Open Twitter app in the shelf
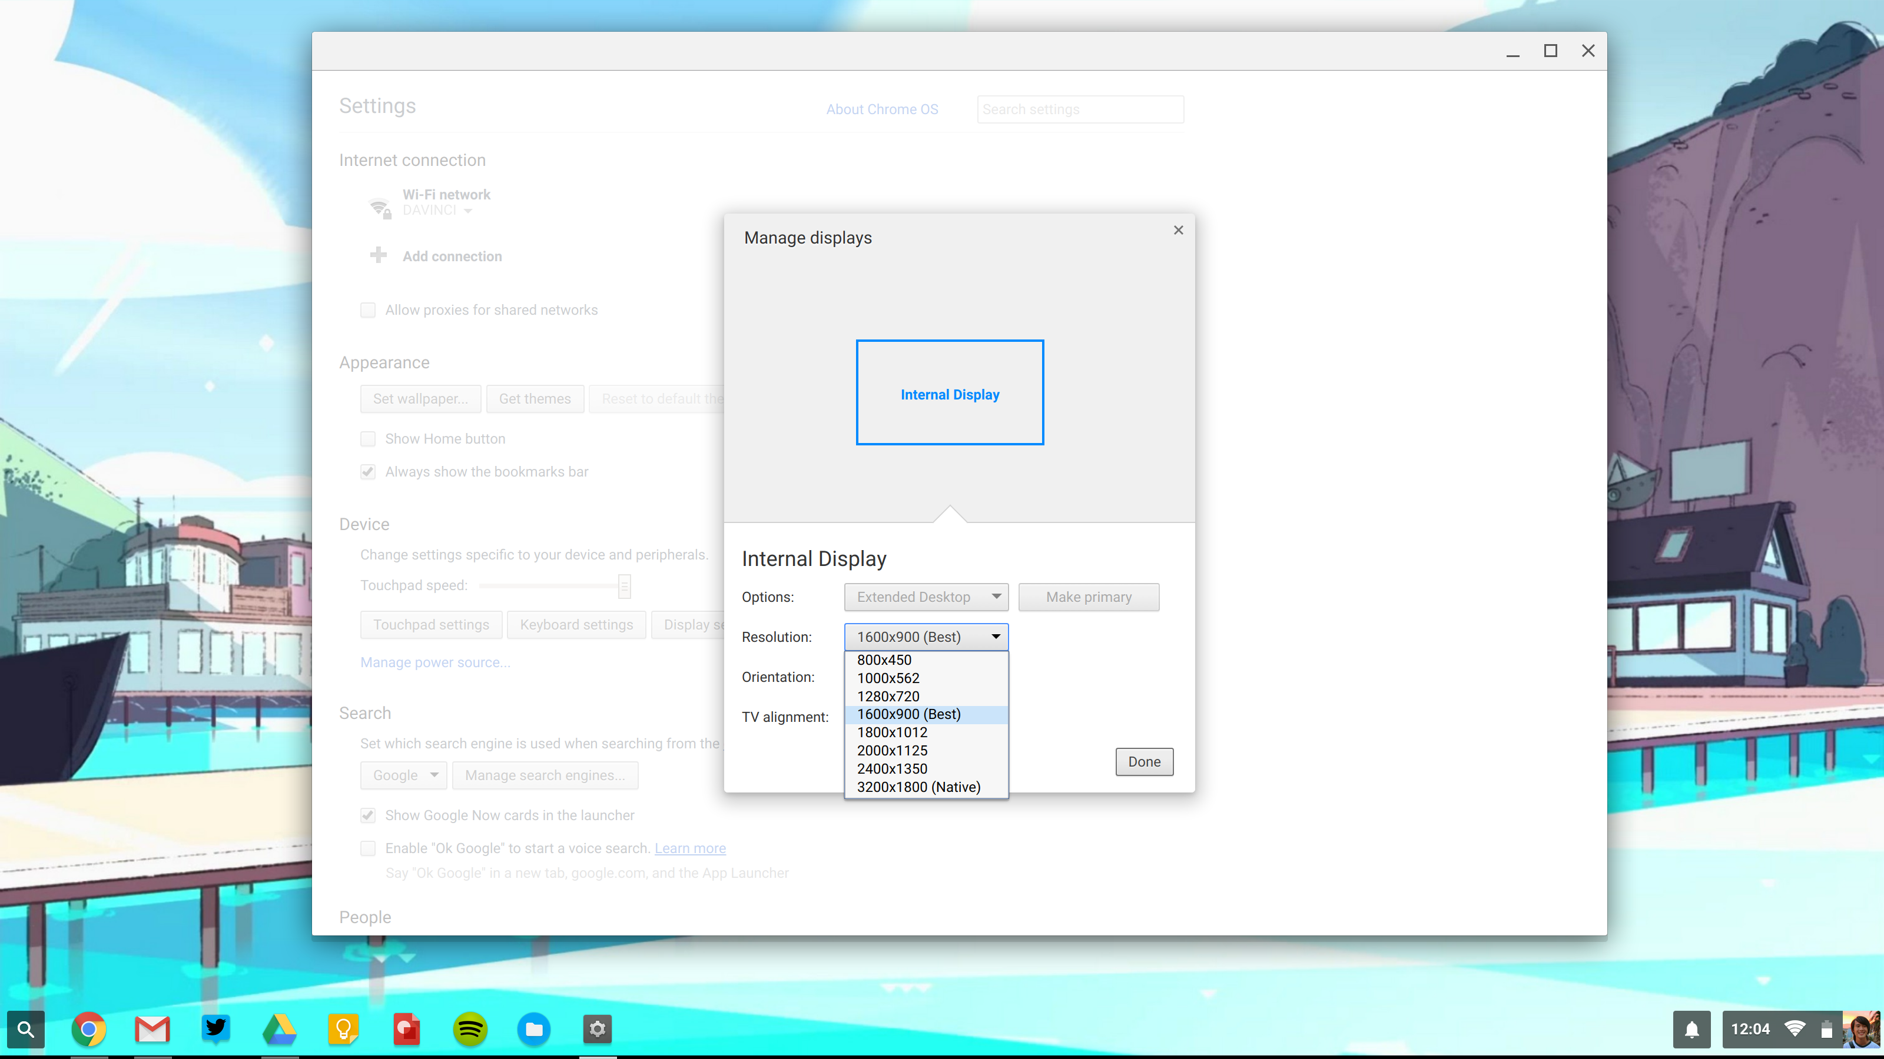 coord(215,1028)
